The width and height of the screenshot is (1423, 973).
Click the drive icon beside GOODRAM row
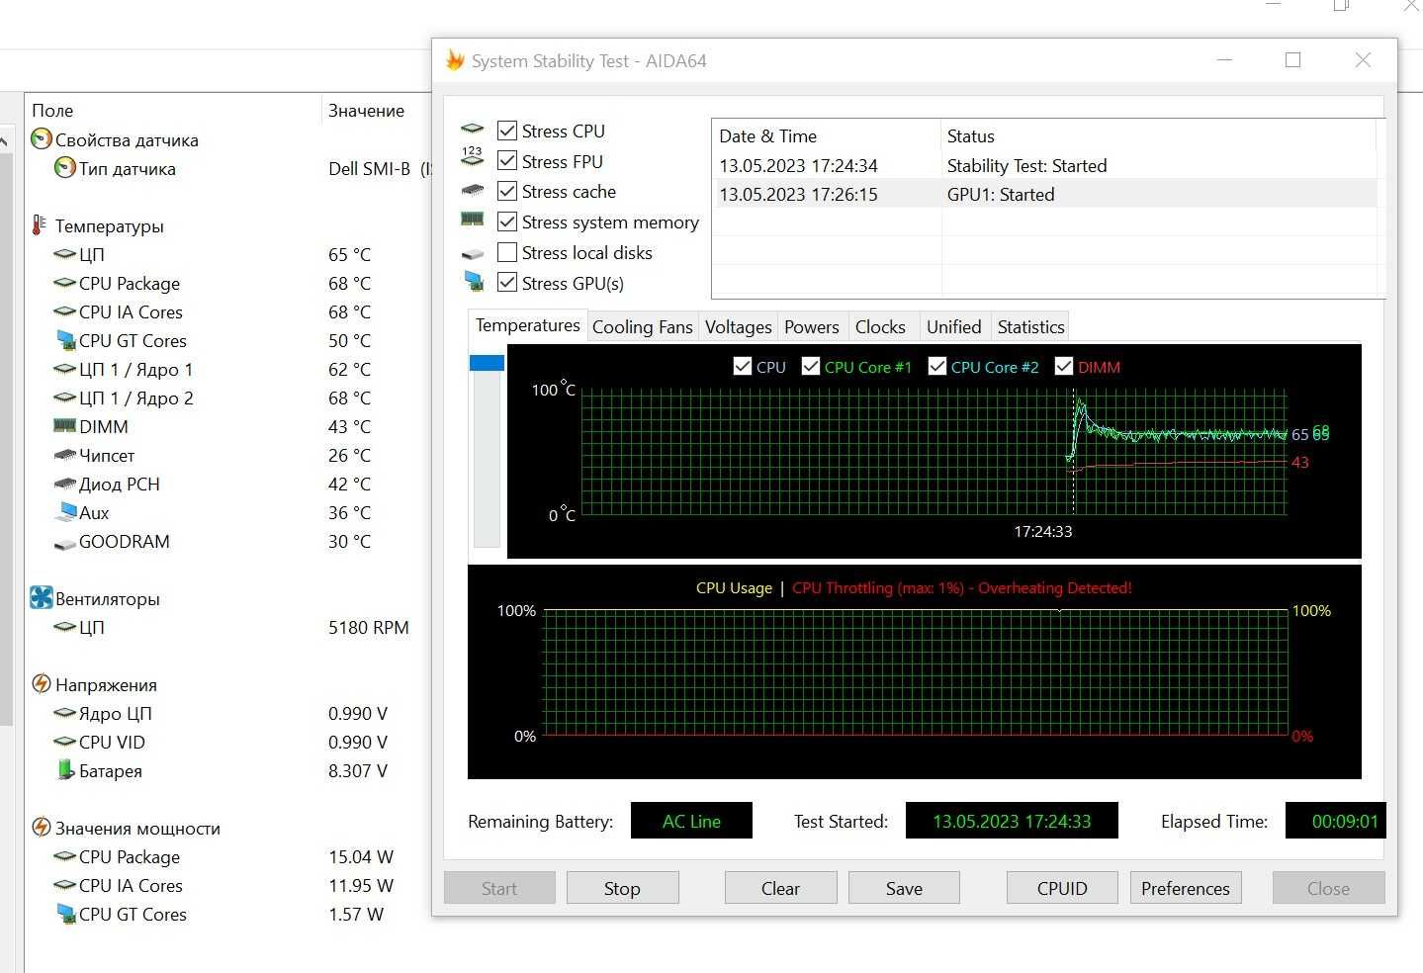tap(65, 543)
